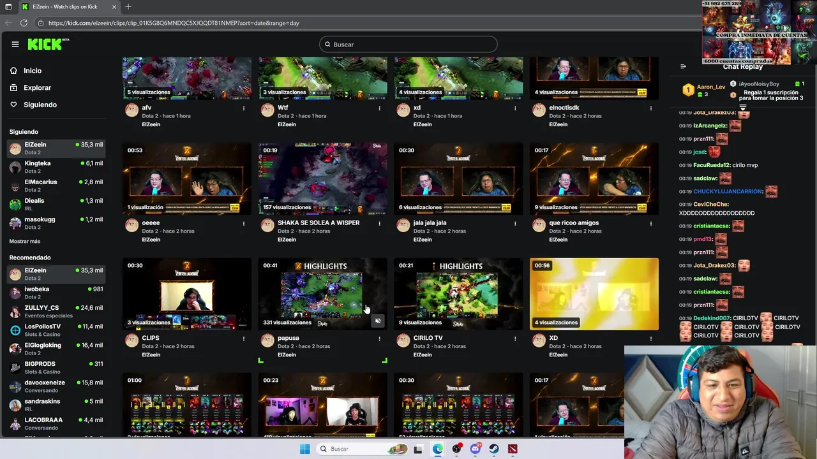817x459 pixels.
Task: Open Task View on taskbar
Action: point(418,449)
